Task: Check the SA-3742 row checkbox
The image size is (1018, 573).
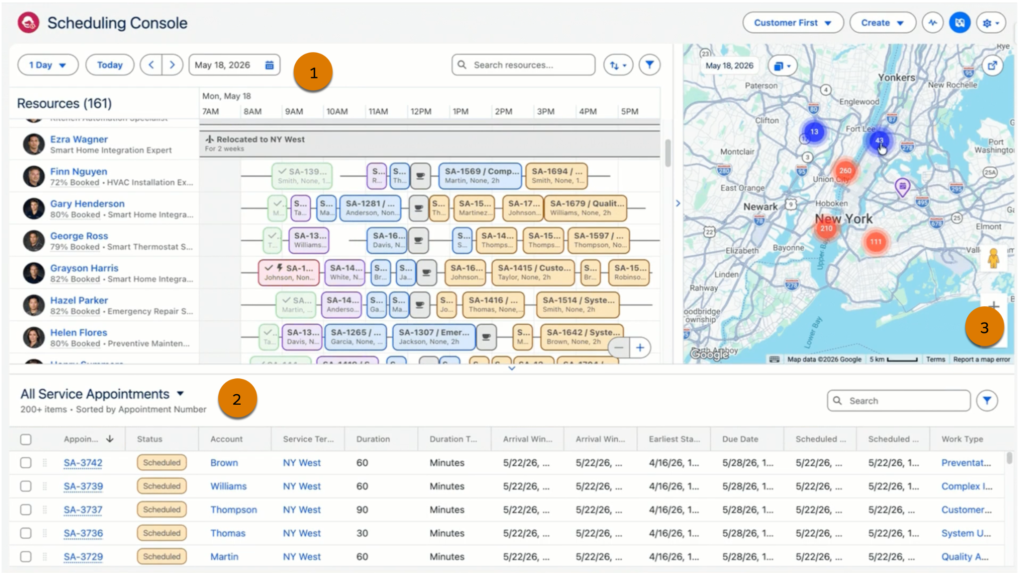Action: (x=26, y=463)
